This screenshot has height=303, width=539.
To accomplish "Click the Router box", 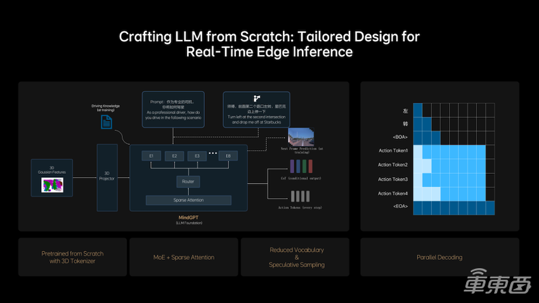I will pos(188,182).
